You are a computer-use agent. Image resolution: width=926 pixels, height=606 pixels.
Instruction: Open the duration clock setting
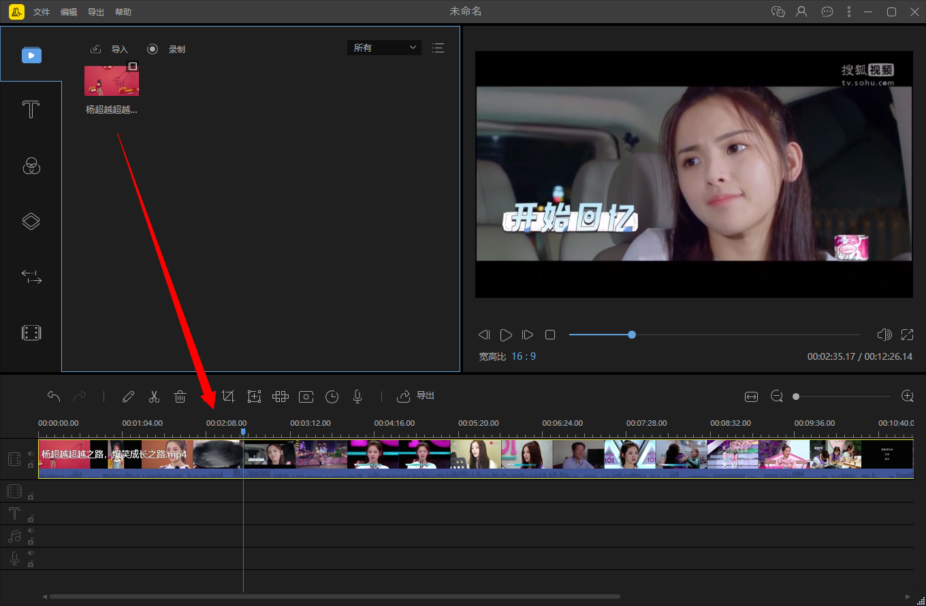point(332,397)
